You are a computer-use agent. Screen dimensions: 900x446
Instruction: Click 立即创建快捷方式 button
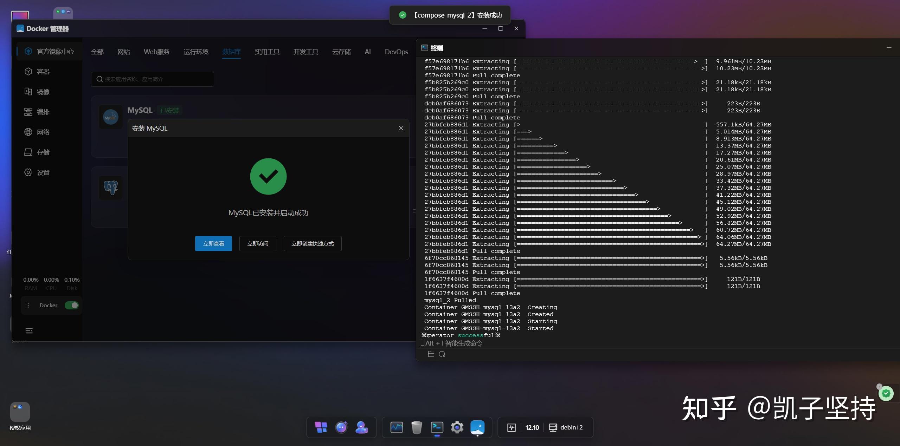click(x=312, y=243)
